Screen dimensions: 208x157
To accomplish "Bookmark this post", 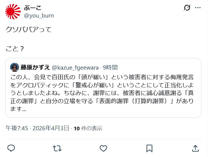I will click(149, 148).
